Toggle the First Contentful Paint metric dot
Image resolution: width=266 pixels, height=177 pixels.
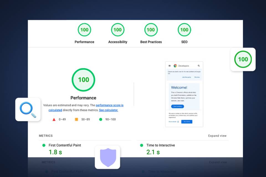(x=43, y=145)
